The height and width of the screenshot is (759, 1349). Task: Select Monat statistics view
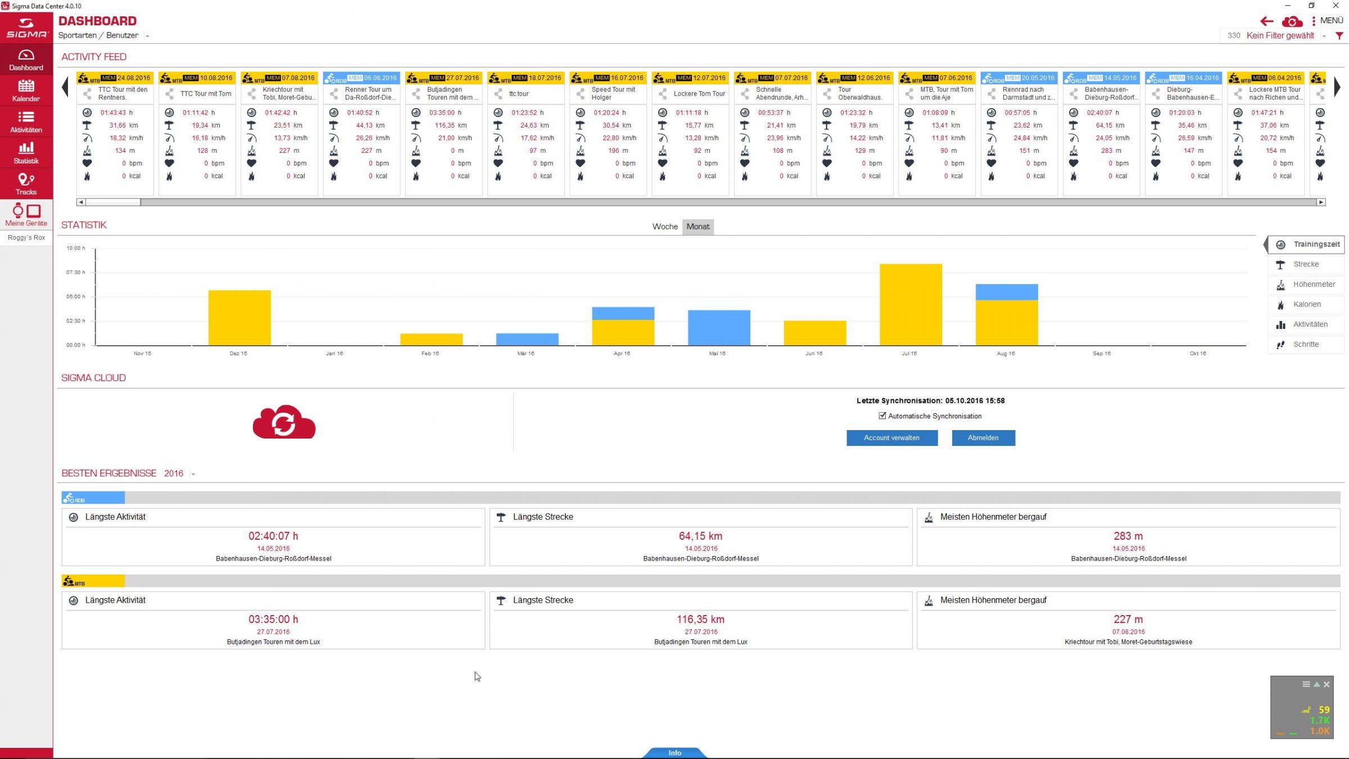click(x=698, y=227)
